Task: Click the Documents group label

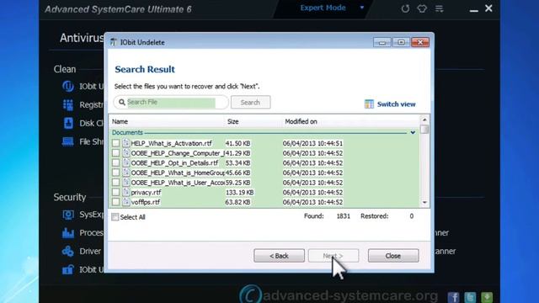Action: 127,133
